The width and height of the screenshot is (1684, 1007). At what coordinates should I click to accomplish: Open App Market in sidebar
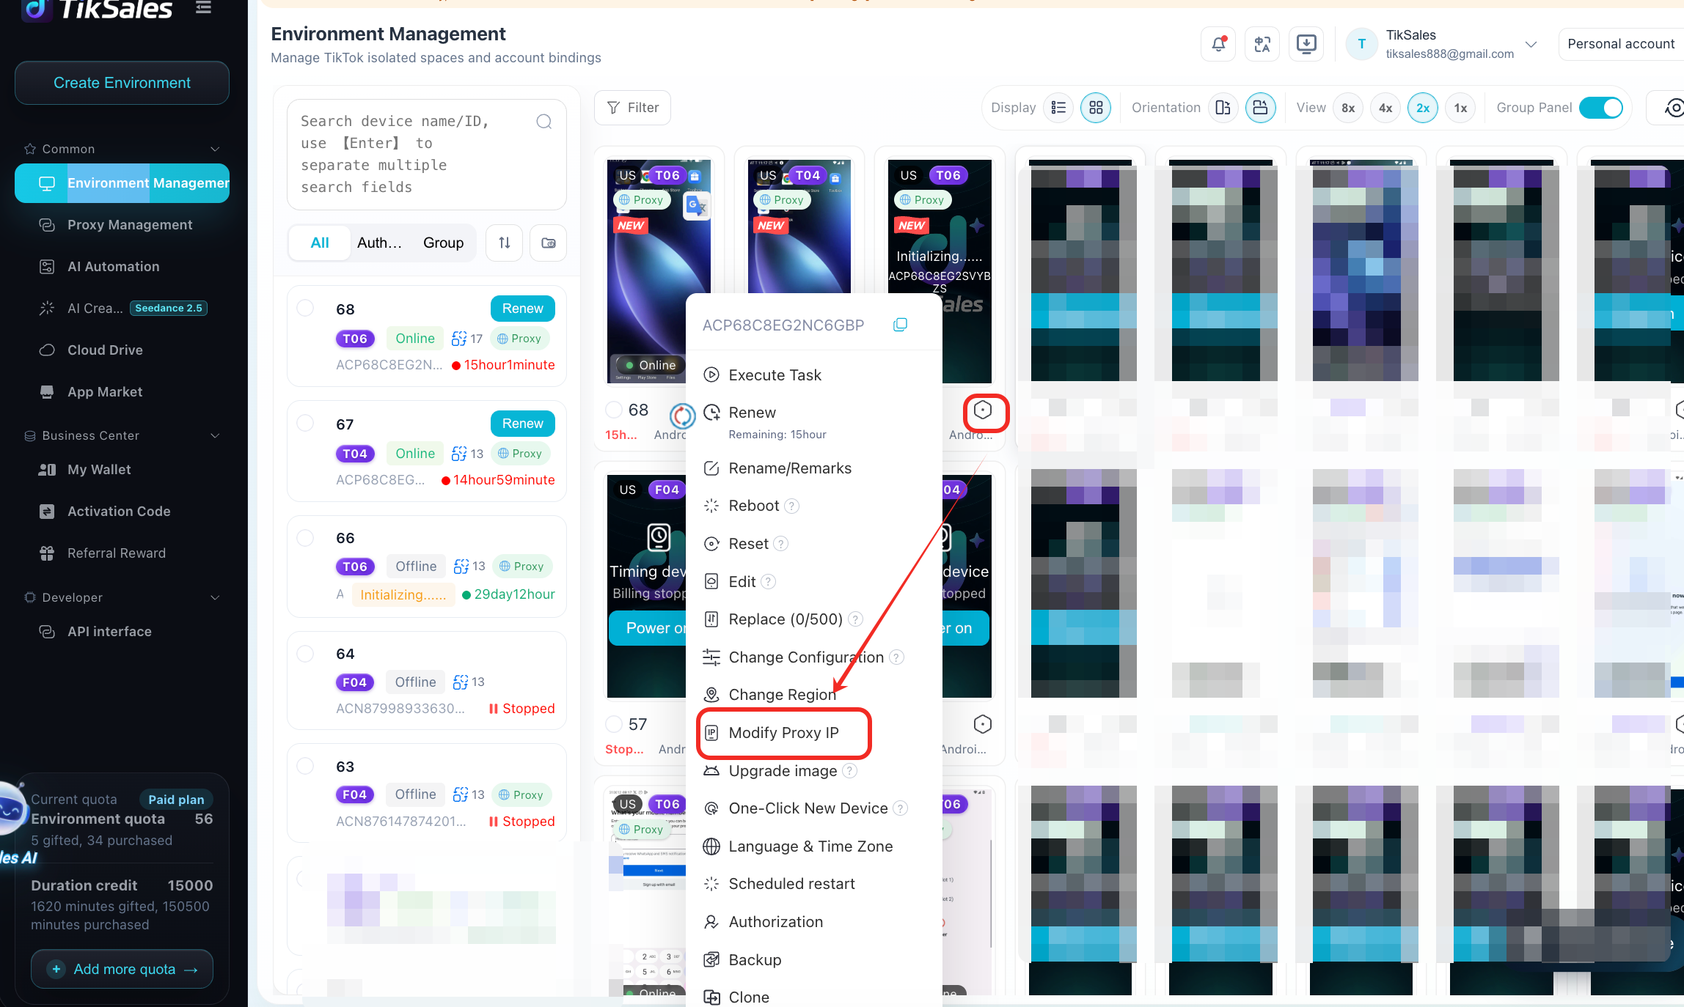[122, 392]
